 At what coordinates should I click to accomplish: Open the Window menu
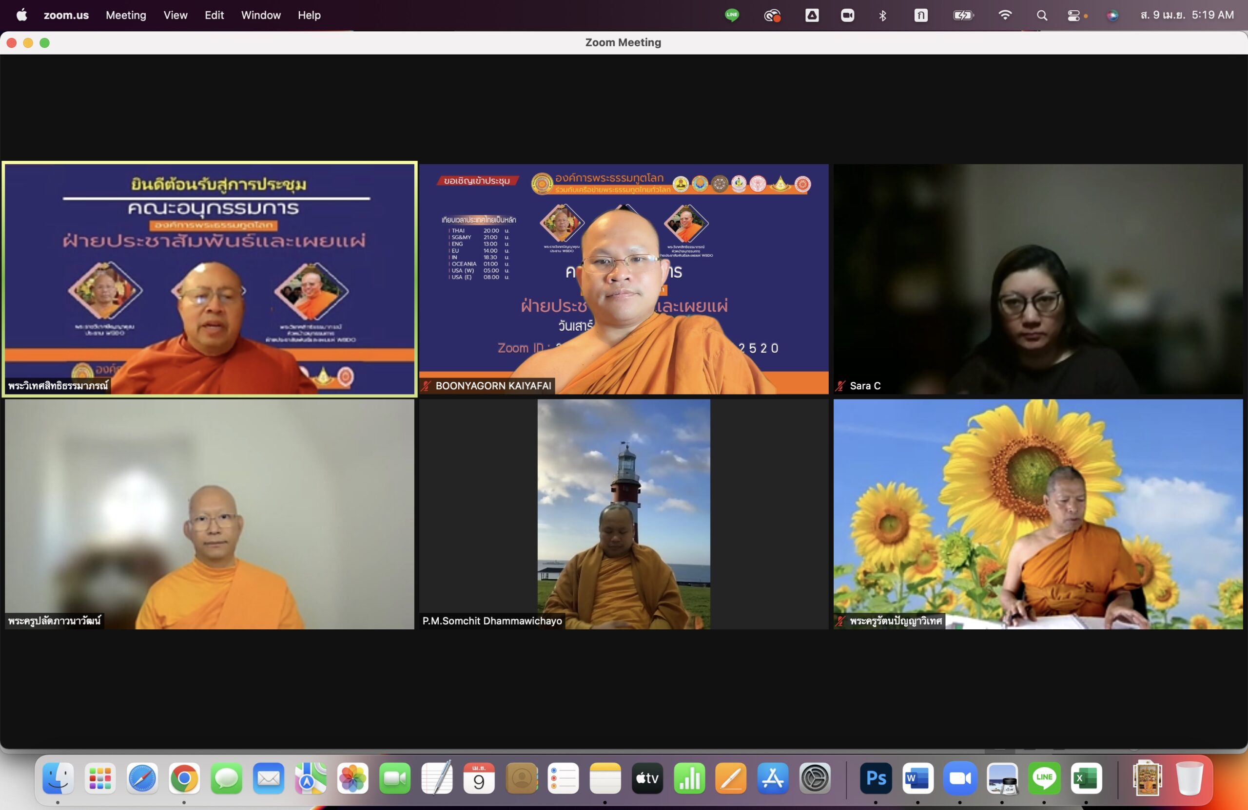coord(261,15)
